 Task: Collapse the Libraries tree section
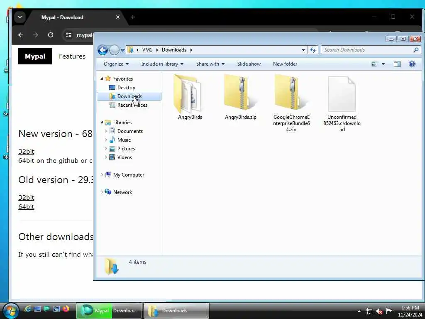click(102, 123)
